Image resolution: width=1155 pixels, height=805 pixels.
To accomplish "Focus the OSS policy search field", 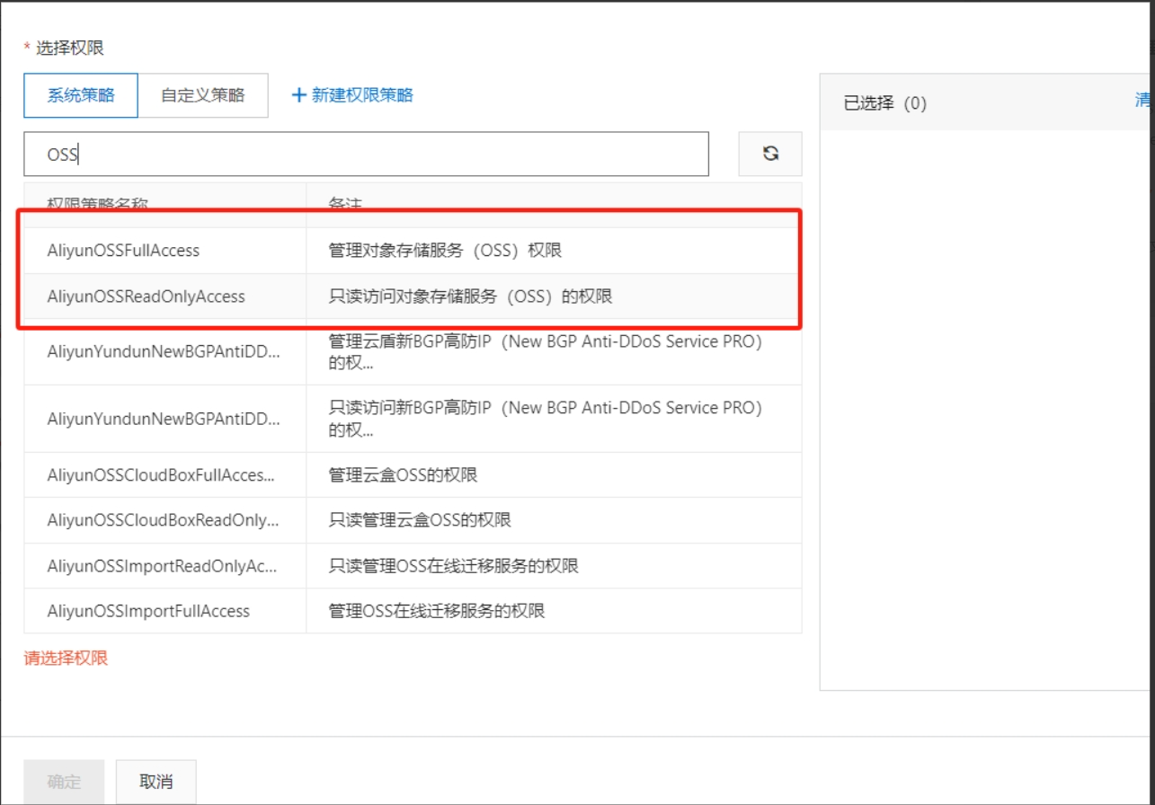I will (x=366, y=154).
